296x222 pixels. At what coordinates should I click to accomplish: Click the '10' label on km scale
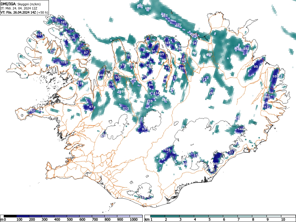click(x=283, y=220)
